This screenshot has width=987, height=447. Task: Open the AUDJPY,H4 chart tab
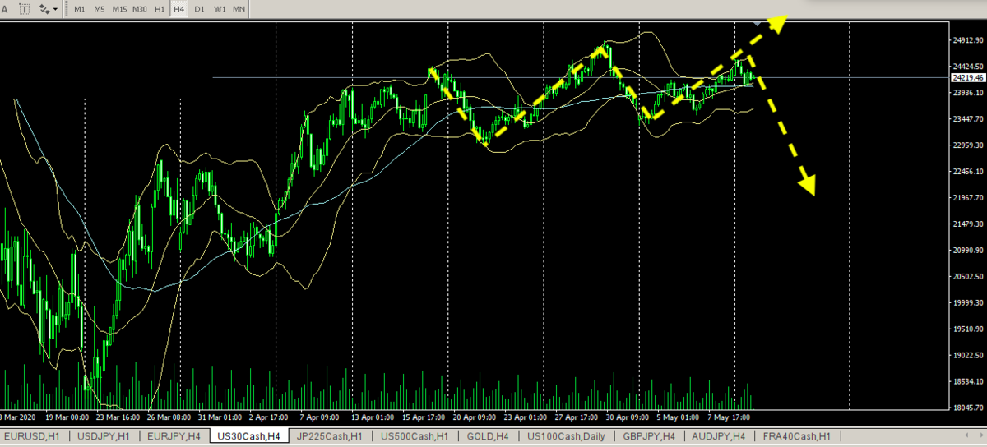719,436
